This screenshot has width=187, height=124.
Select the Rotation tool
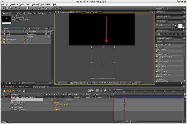(x=16, y=8)
